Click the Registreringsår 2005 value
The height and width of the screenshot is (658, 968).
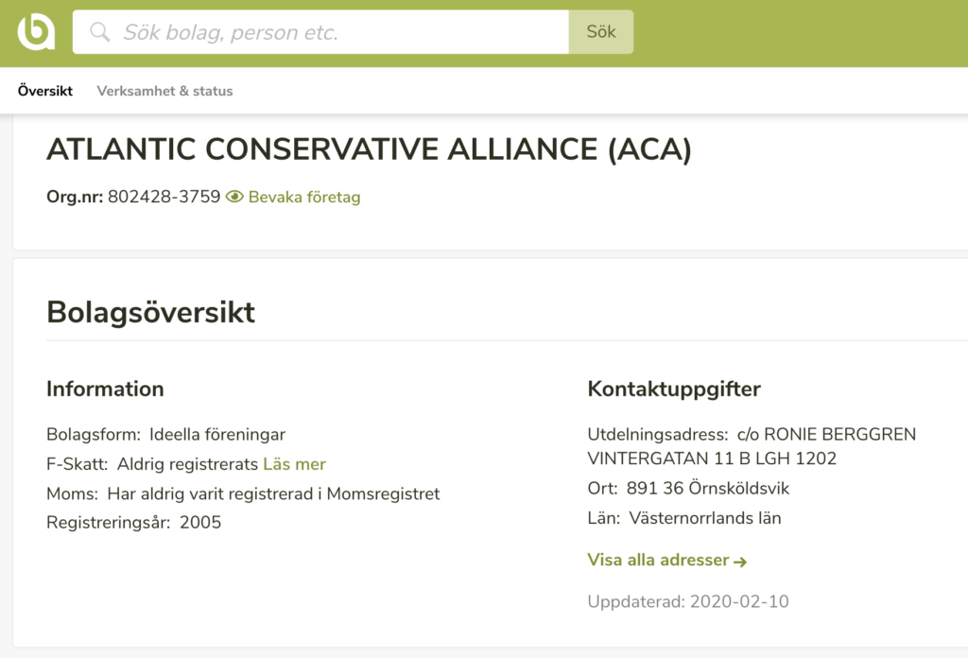[x=200, y=523]
